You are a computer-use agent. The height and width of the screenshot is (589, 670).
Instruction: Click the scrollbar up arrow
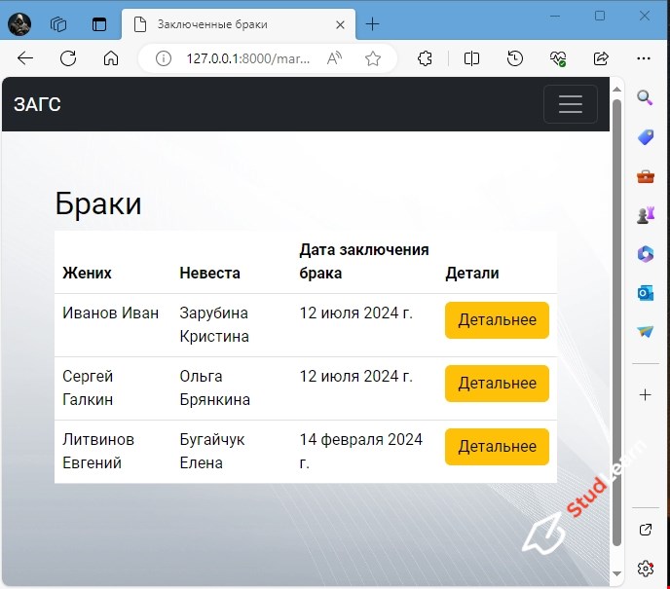coord(616,90)
